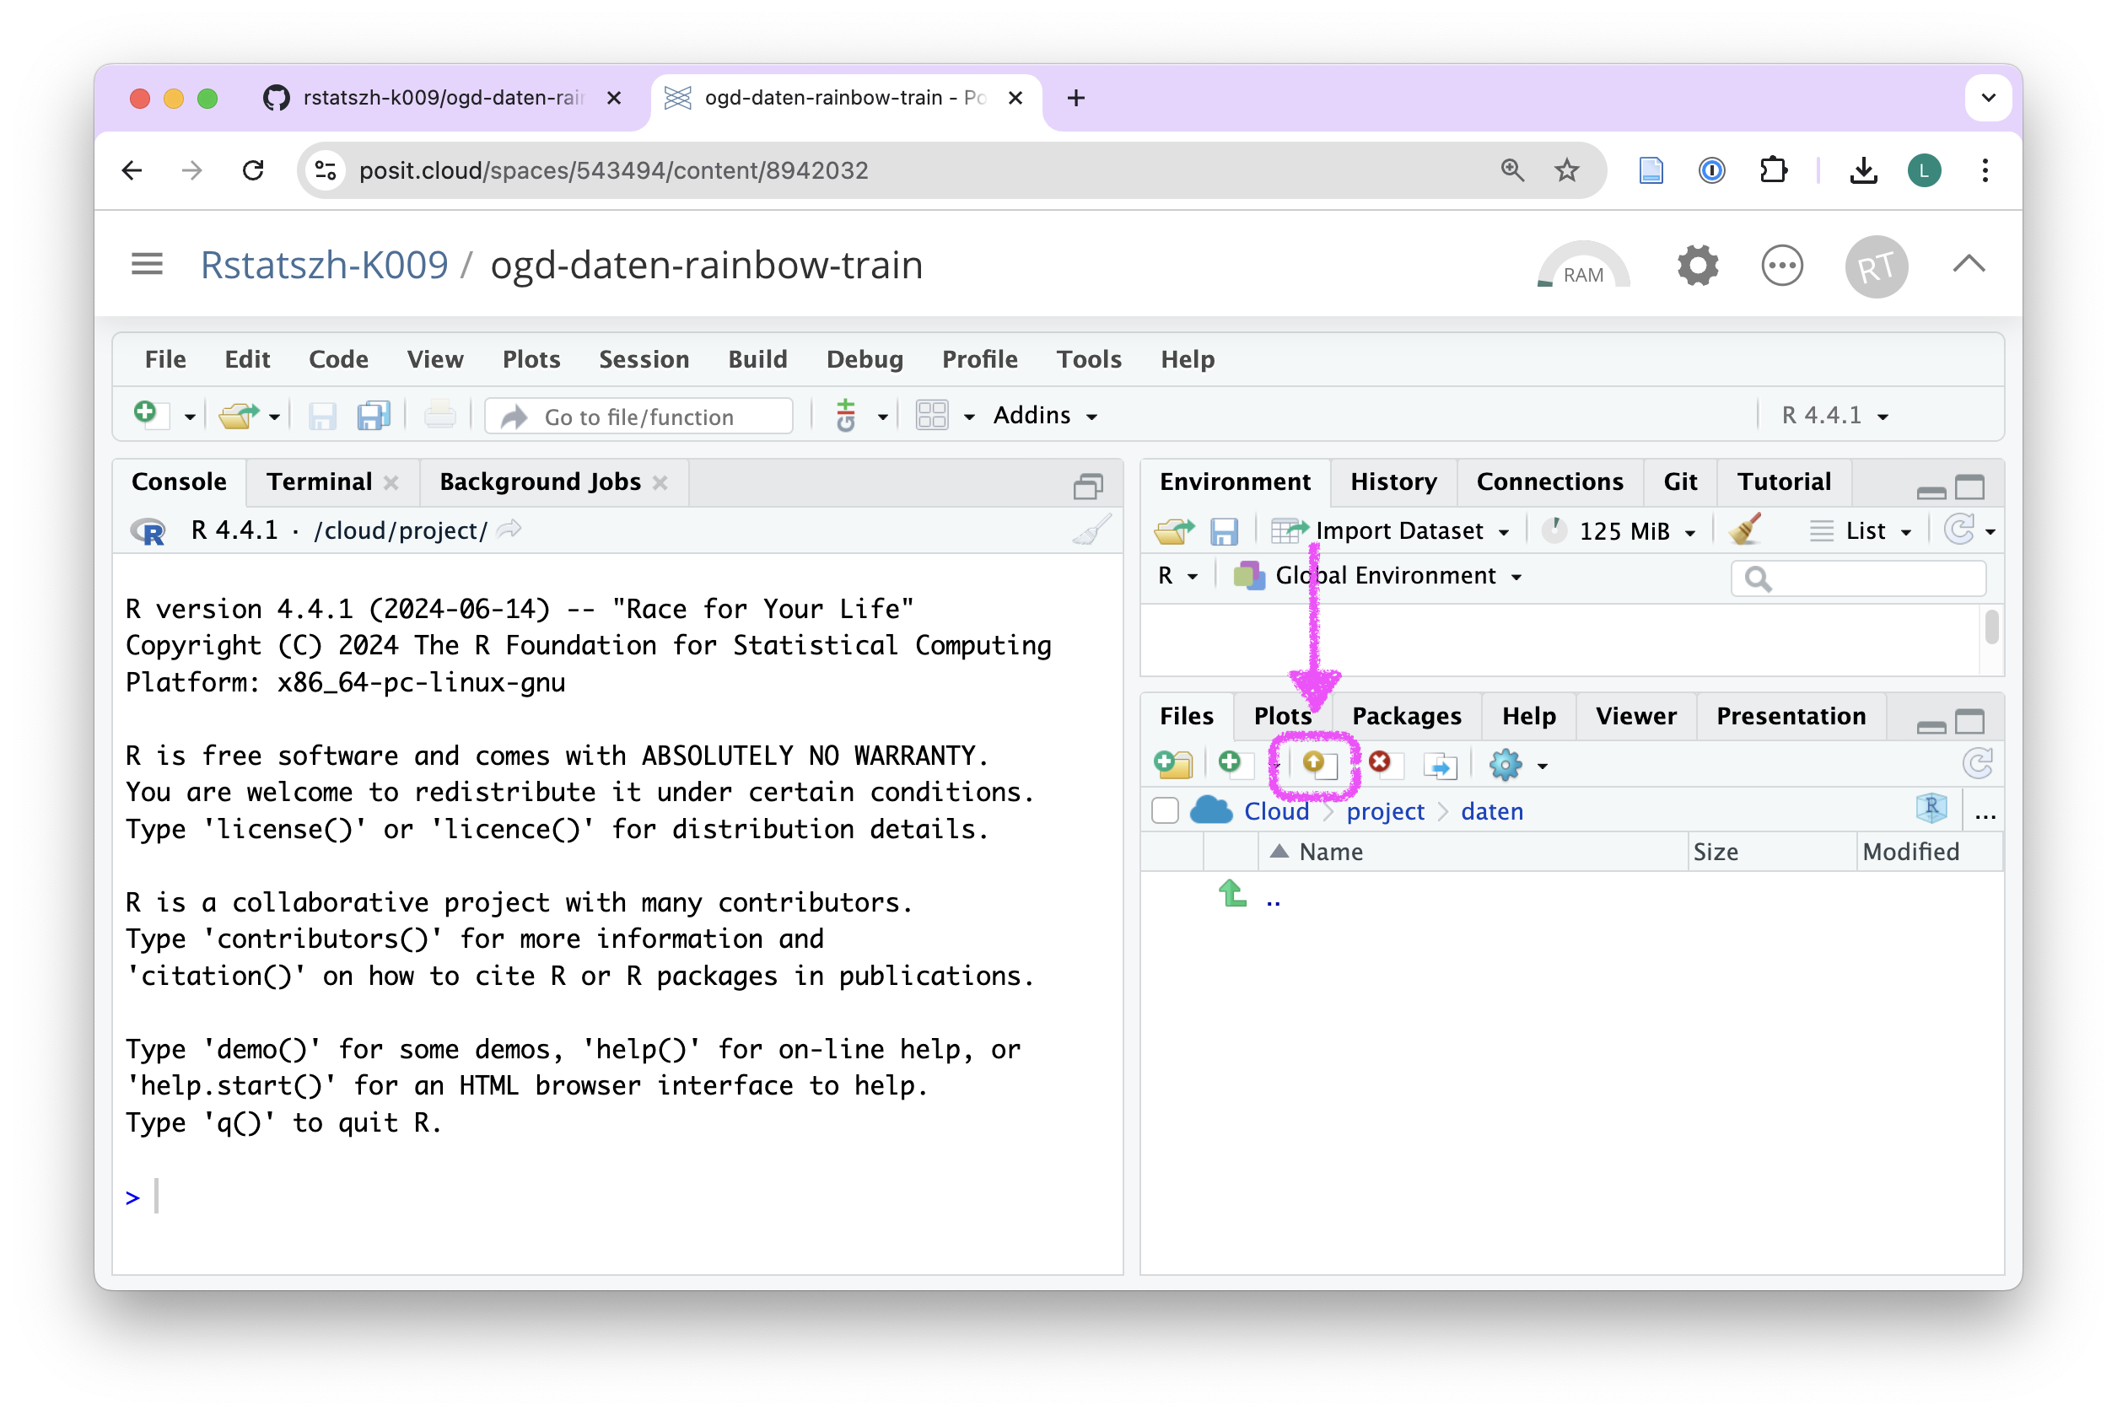The height and width of the screenshot is (1415, 2117).
Task: Click the Environment pane vertical scrollbar
Action: click(x=1990, y=627)
